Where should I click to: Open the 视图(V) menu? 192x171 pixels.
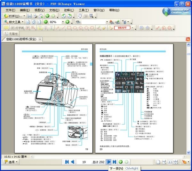[x=39, y=10]
